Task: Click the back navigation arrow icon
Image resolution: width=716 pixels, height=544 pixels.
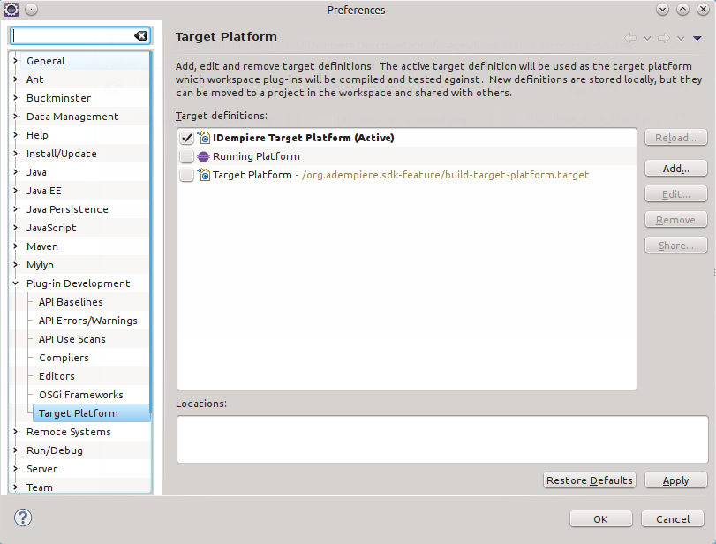Action: pyautogui.click(x=630, y=38)
